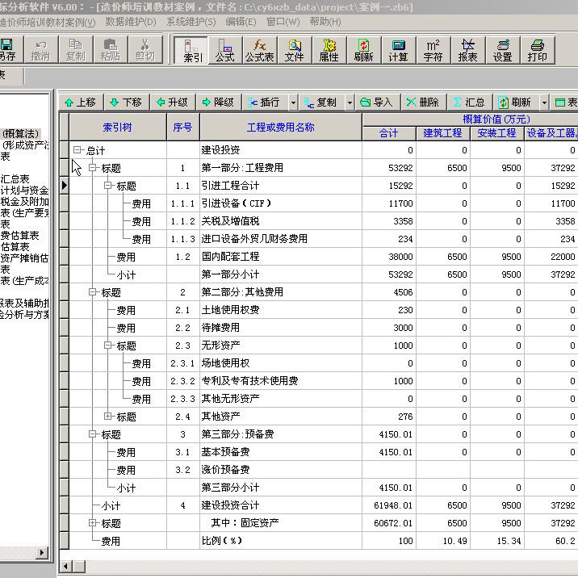
Task: Open the 数据维护(D) menu
Action: (x=132, y=22)
